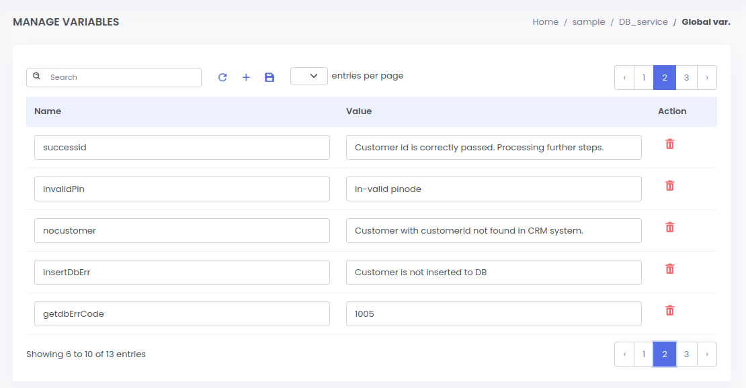Delete the invalidPin variable row

click(x=669, y=186)
